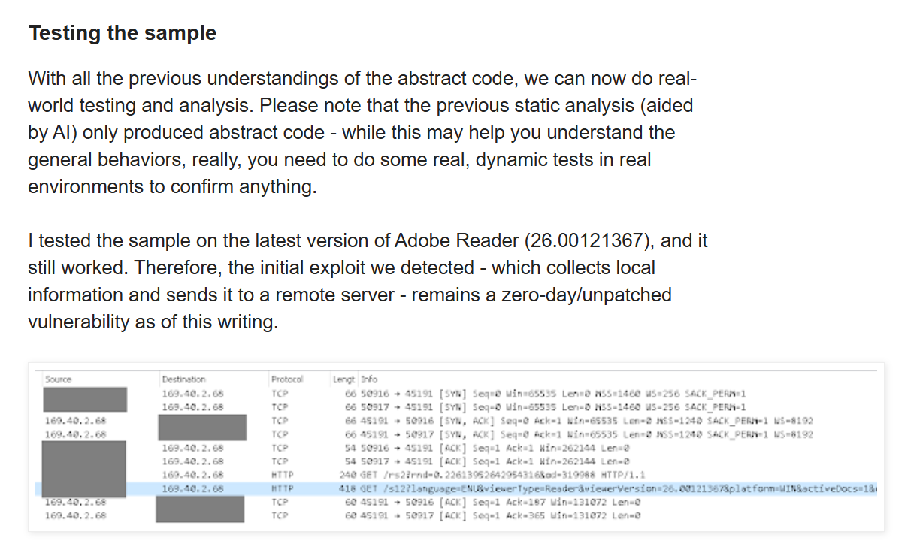The image size is (923, 550).
Task: Sort packets by the Protocol column
Action: point(286,379)
